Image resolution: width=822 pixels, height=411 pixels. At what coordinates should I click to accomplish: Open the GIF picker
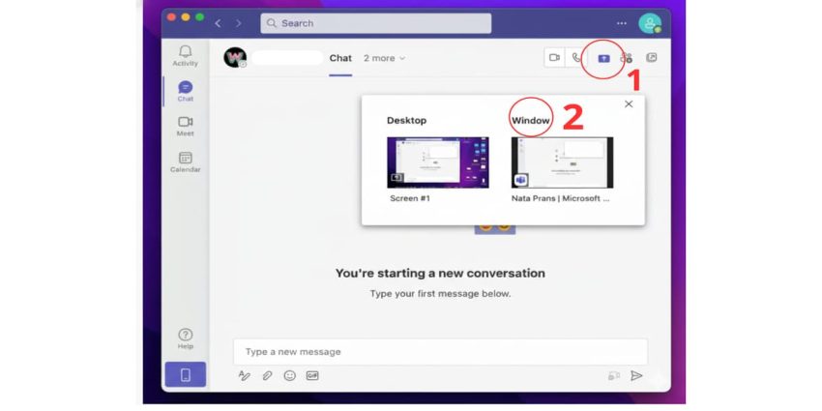(x=312, y=375)
